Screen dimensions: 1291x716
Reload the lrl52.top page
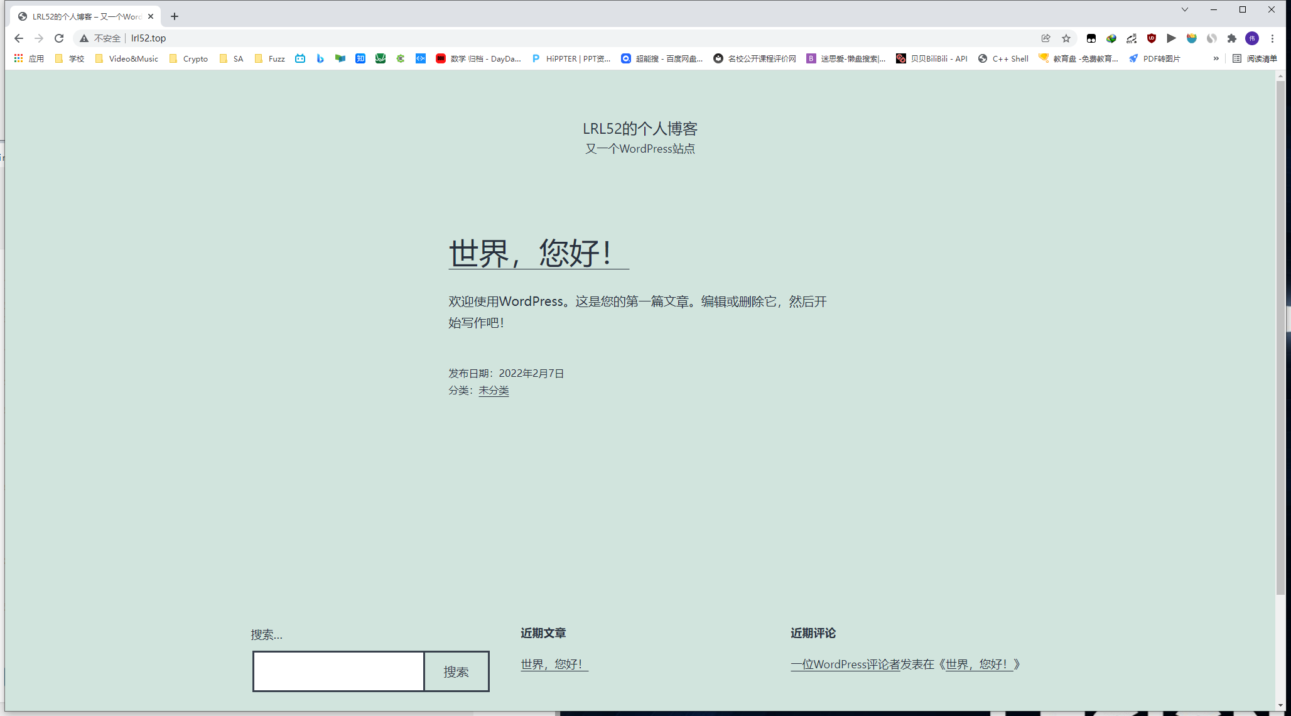click(59, 38)
